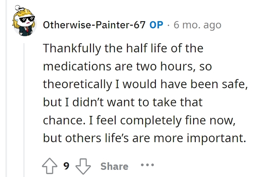Image resolution: width=257 pixels, height=177 pixels.
Task: Open the three-dot more options menu
Action: point(147,165)
